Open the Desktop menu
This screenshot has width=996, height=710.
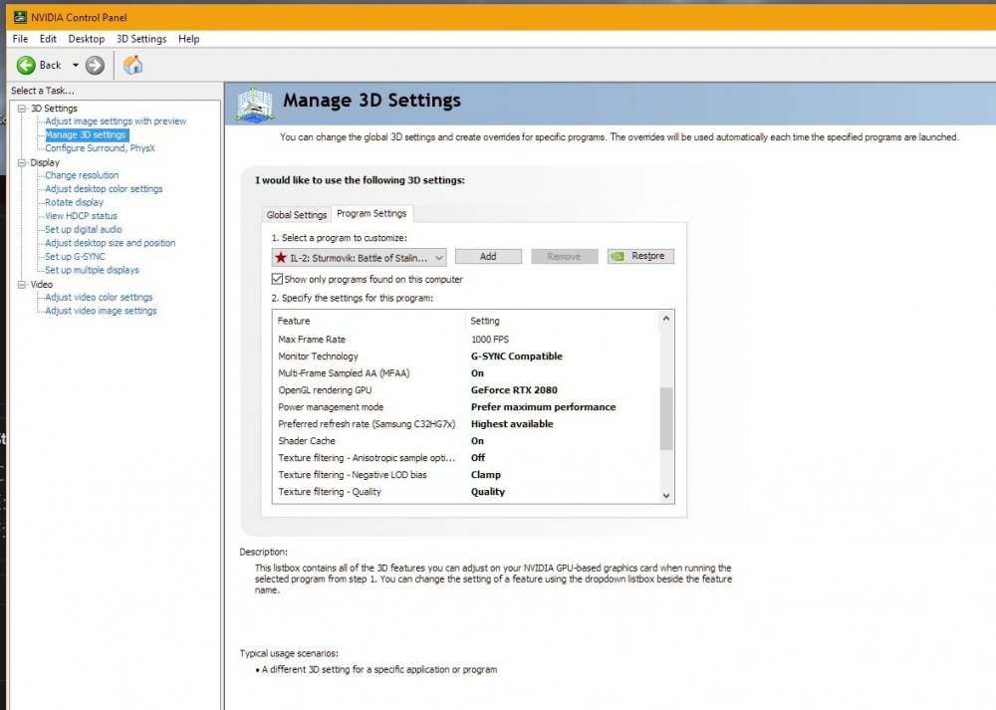(x=87, y=39)
